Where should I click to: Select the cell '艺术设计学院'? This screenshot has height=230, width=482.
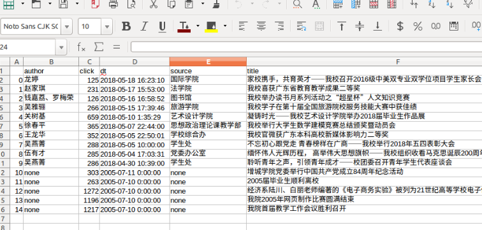pos(208,117)
